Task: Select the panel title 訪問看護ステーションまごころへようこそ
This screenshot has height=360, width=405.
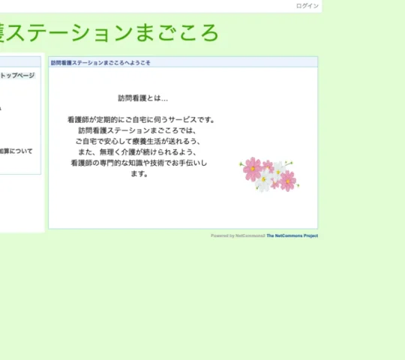Action: [100, 63]
